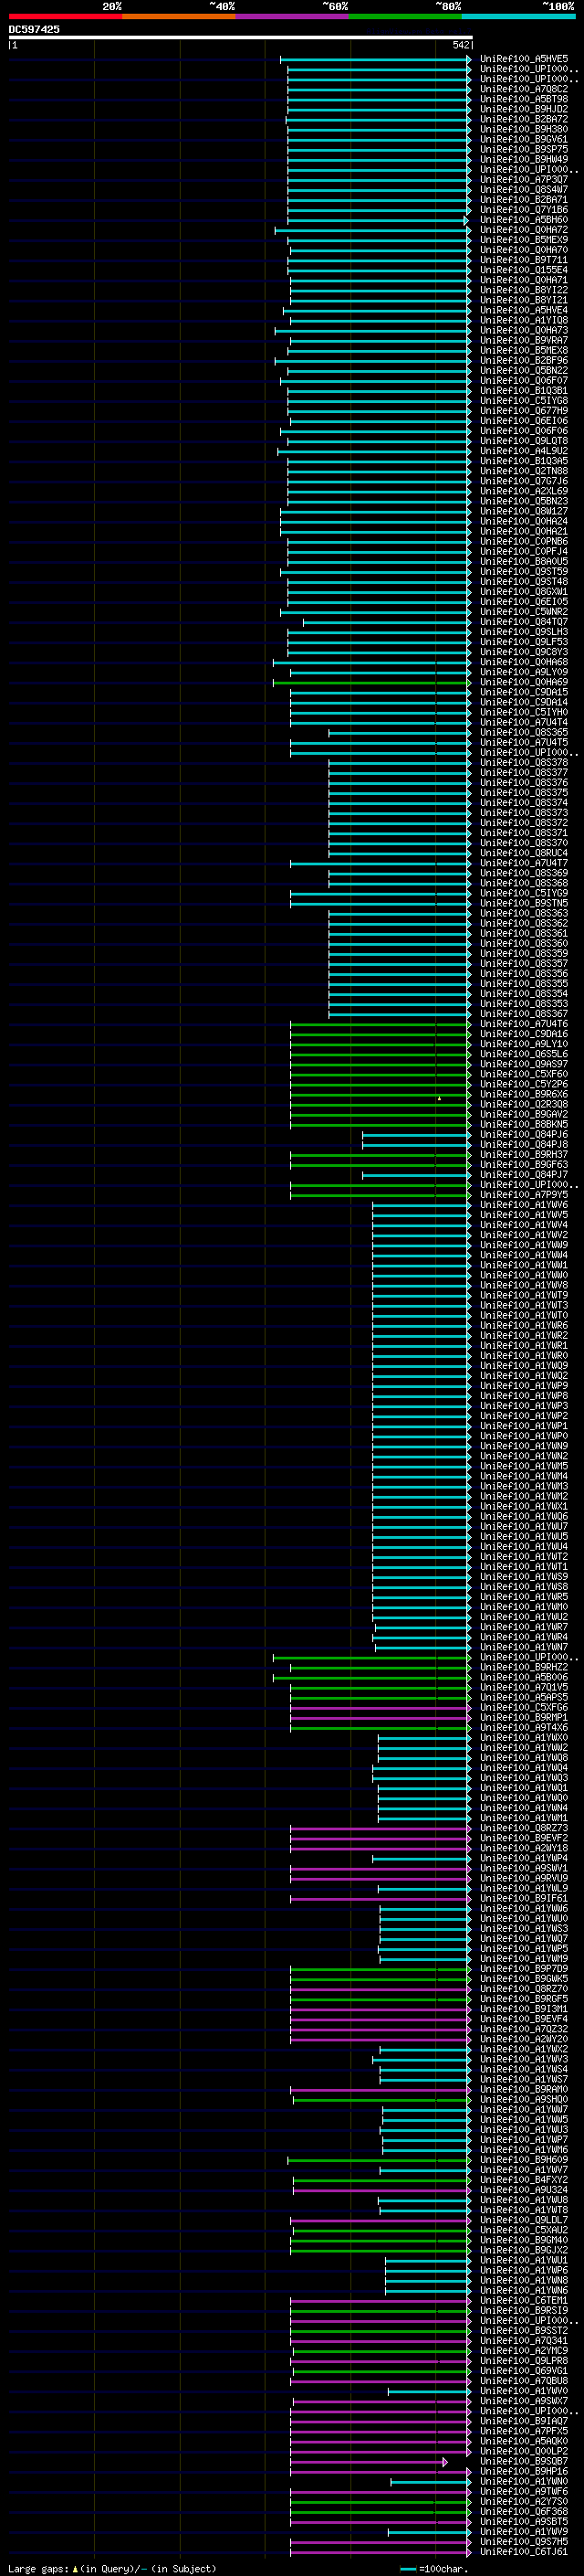Click the cyan alignment bar for UniRef100_A5HVE5
Screen dimensions: 584x2576
(x=375, y=59)
